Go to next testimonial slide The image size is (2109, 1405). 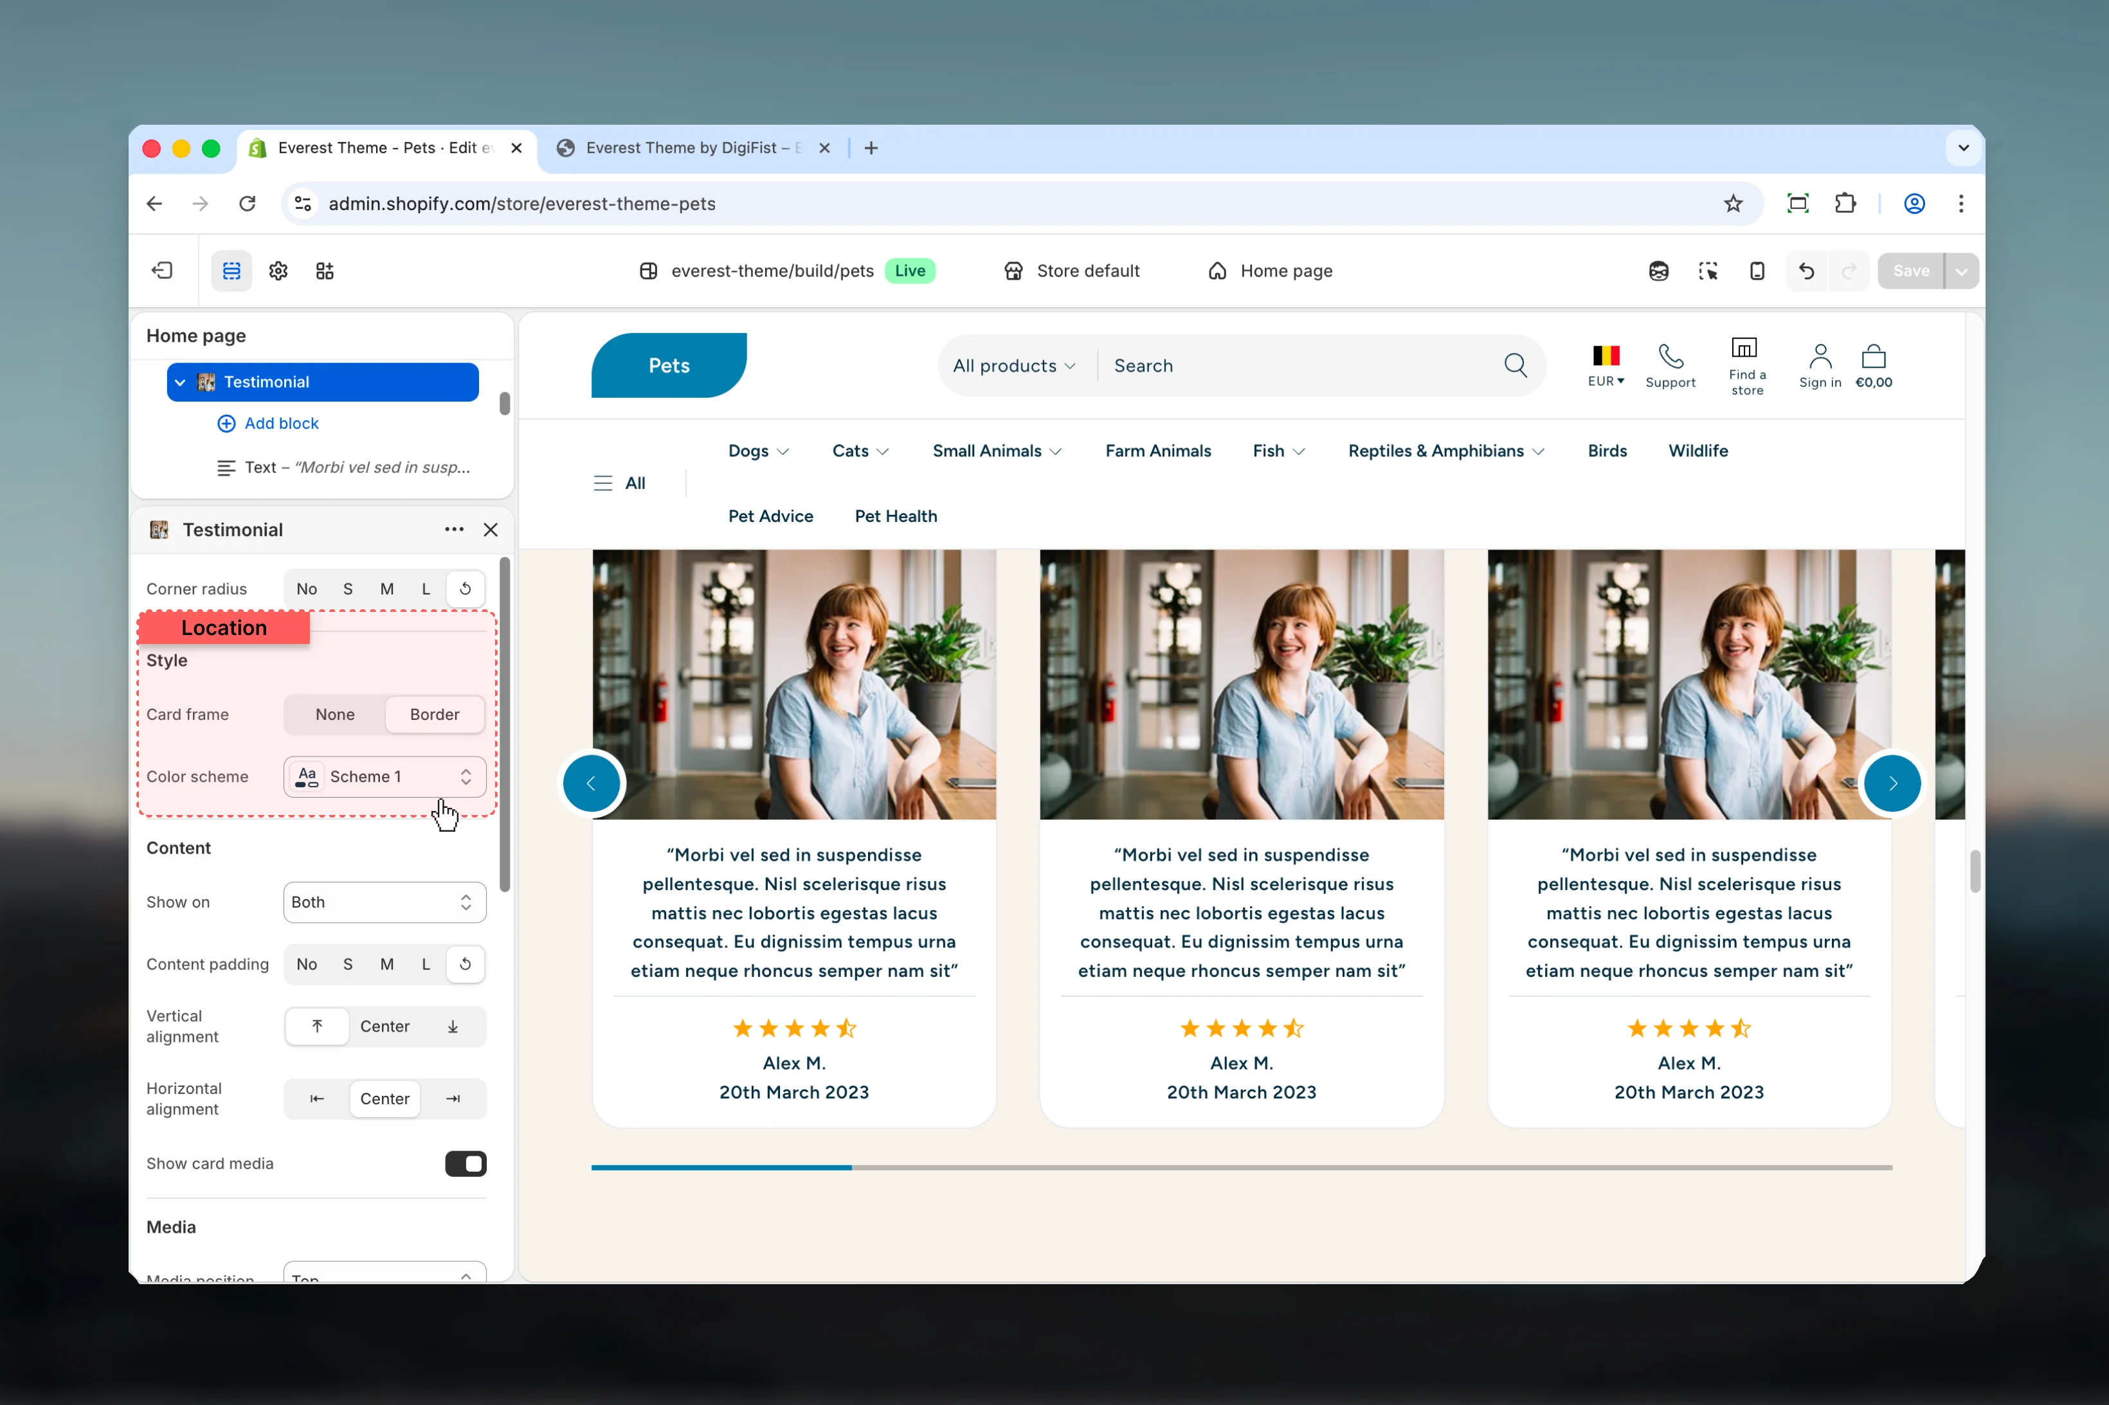point(1892,783)
